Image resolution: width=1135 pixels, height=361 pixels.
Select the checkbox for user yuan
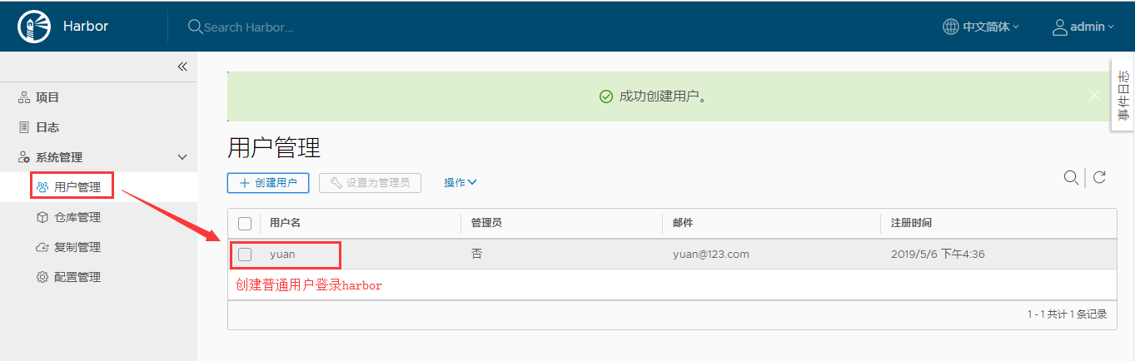[x=245, y=254]
